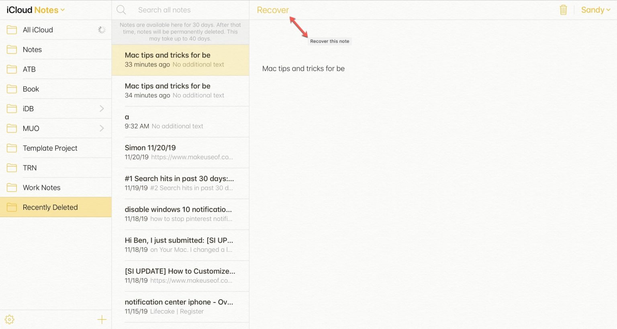The image size is (617, 329).
Task: Click the Recently Deleted folder icon
Action: pos(12,207)
